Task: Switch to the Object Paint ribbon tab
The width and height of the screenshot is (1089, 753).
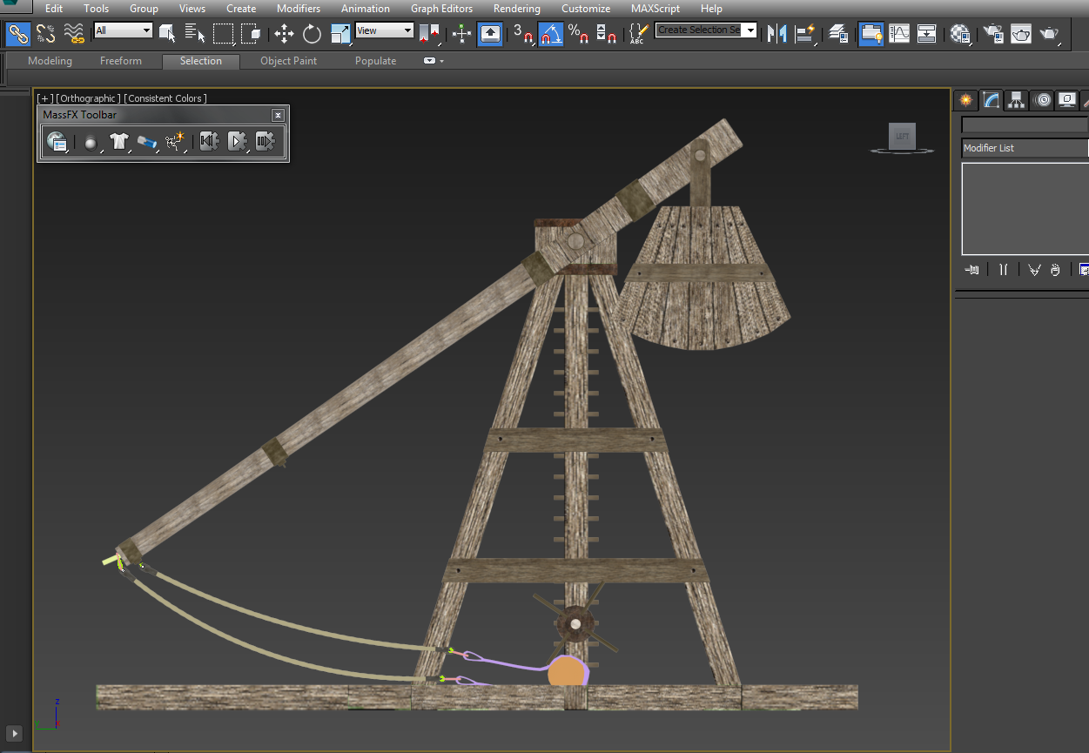Action: tap(288, 61)
